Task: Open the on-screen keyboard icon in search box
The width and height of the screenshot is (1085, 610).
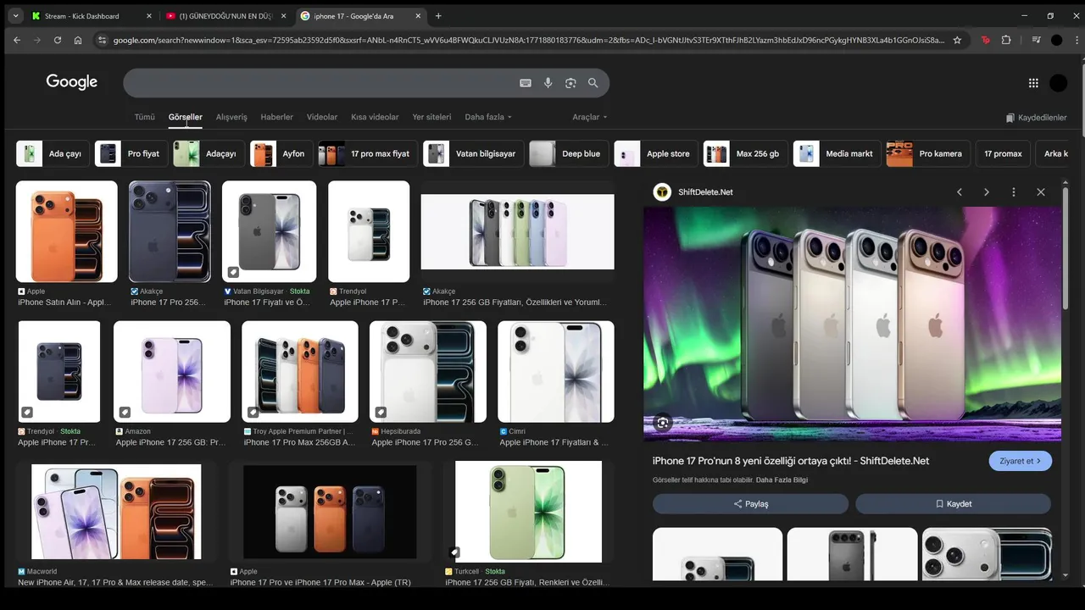Action: point(526,83)
